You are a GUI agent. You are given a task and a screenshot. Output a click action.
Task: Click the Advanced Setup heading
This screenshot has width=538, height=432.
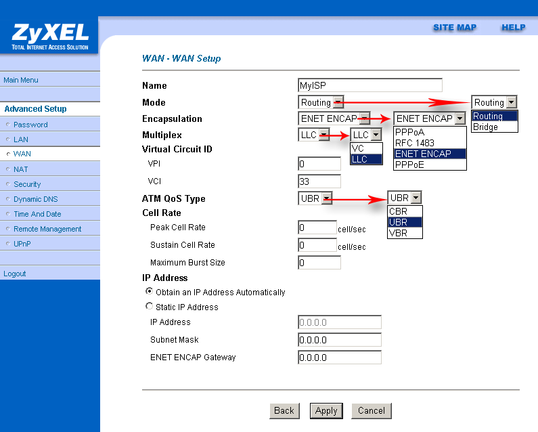point(35,109)
